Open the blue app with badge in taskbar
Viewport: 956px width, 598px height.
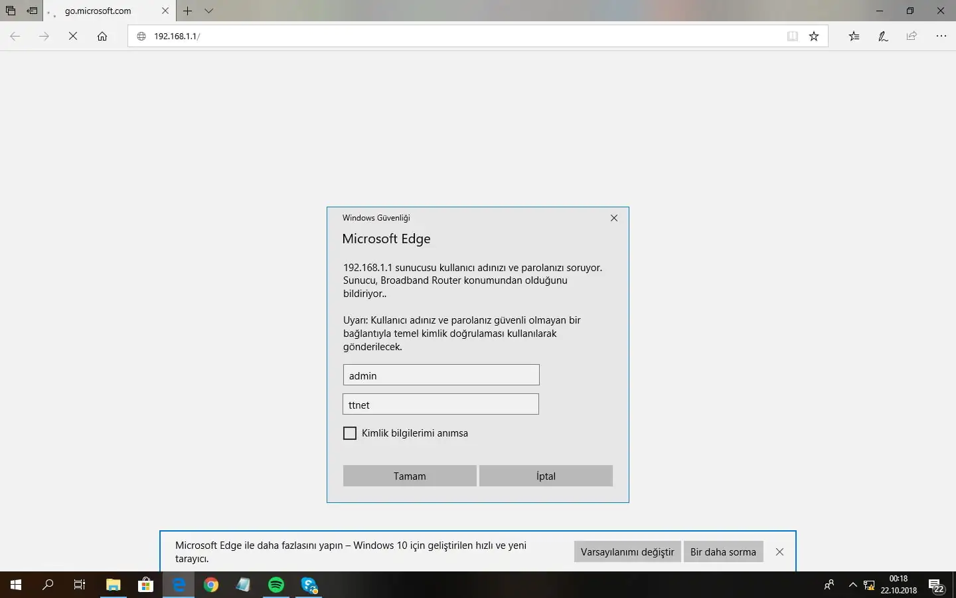tap(309, 585)
